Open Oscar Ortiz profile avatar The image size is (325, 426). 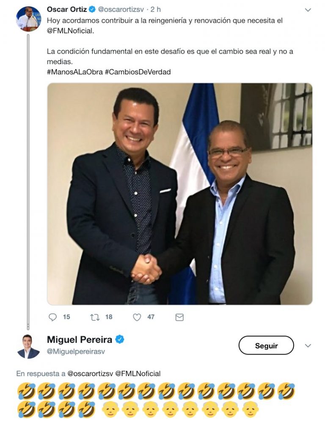tap(28, 19)
